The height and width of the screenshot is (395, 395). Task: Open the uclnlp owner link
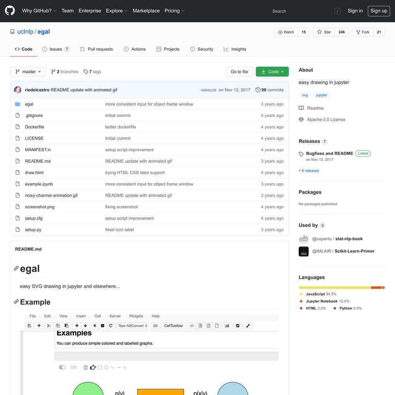25,32
